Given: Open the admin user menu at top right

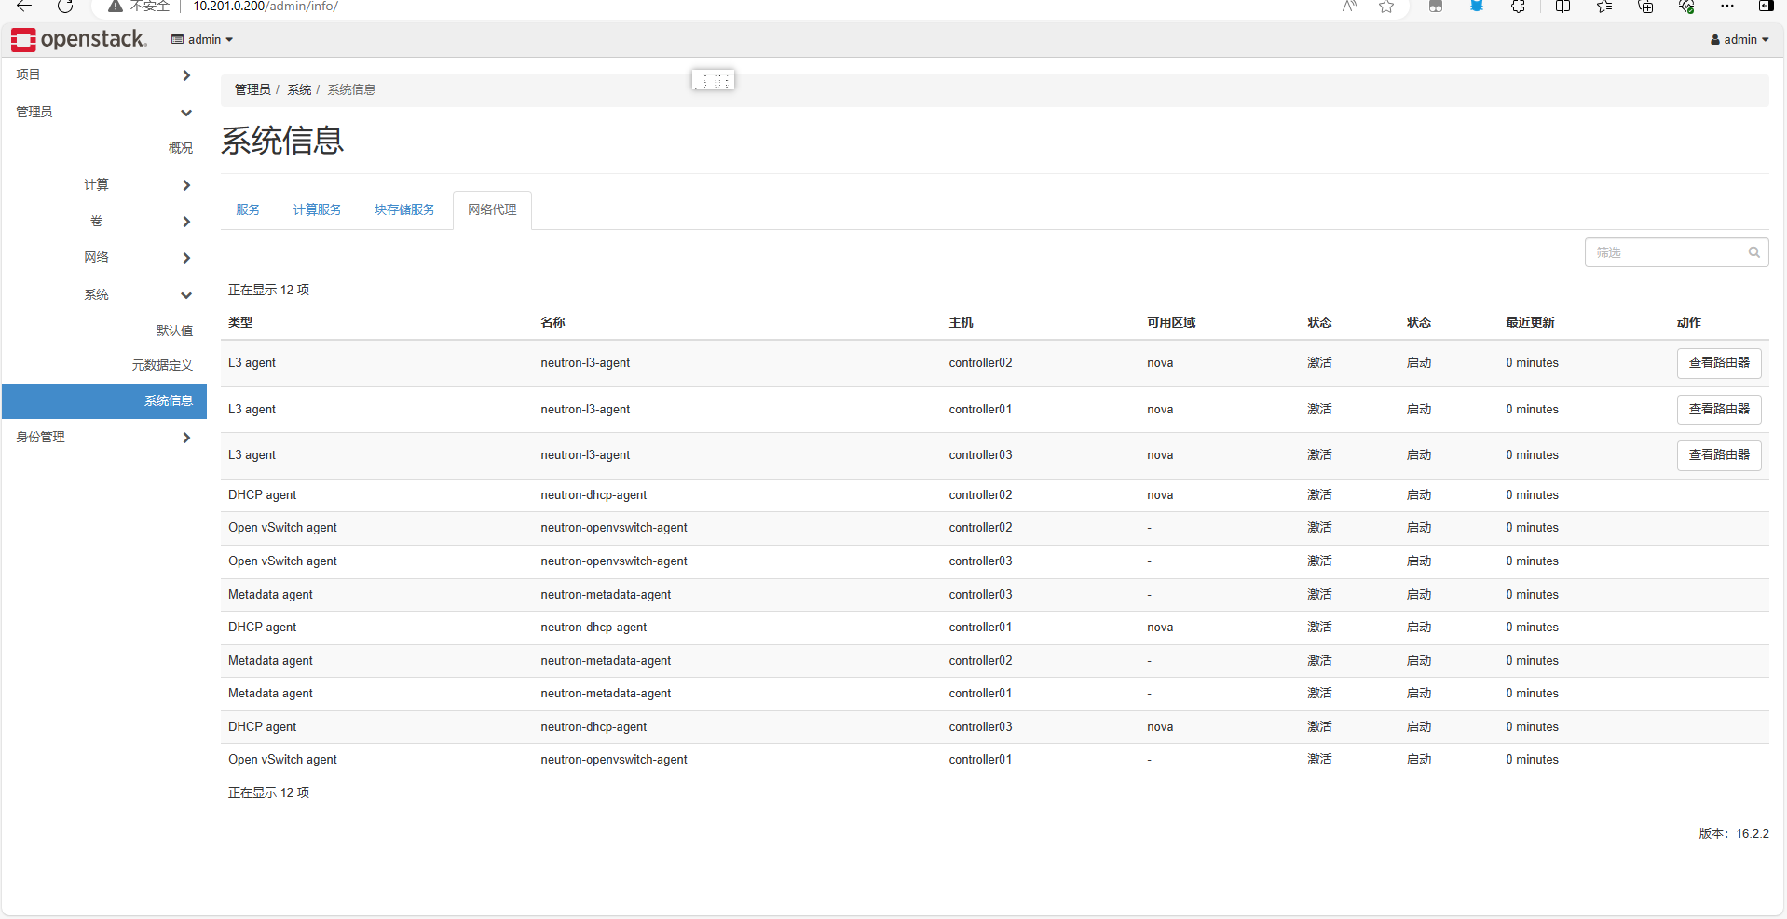Looking at the screenshot, I should click(1739, 39).
